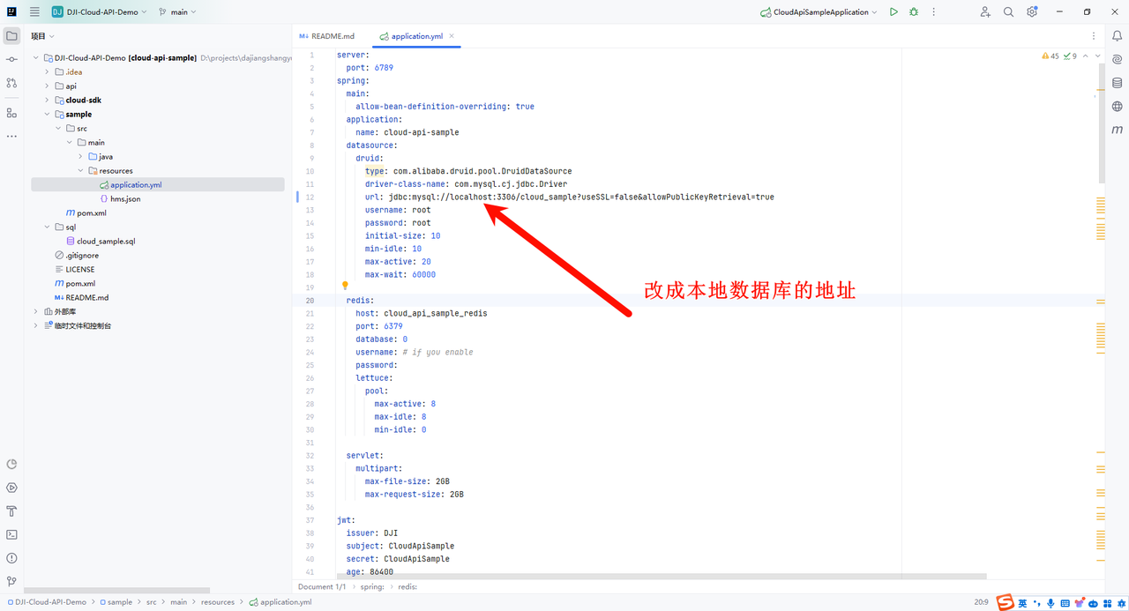
Task: Open the Profiler tool window icon
Action: (11, 465)
